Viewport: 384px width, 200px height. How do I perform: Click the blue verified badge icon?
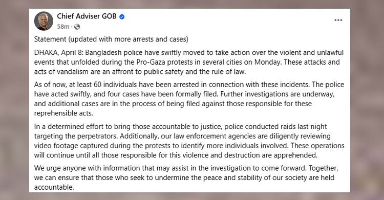coord(122,17)
